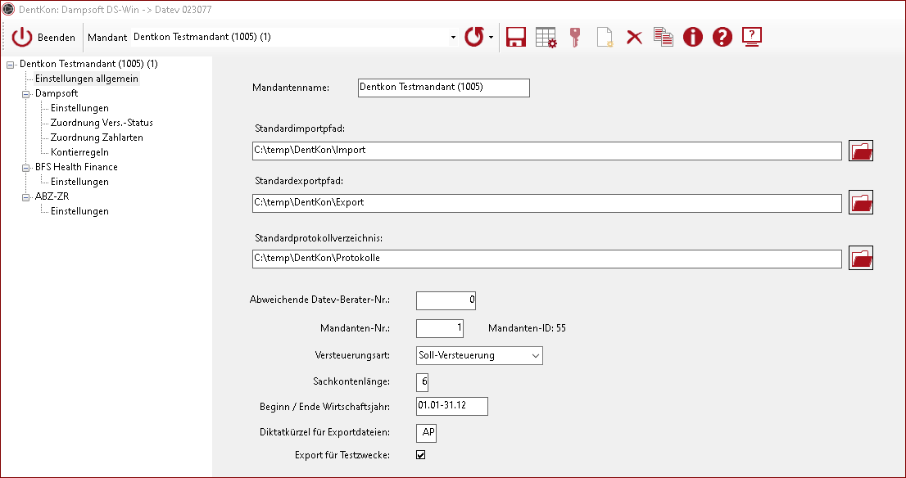The image size is (906, 478).
Task: Click the red X delete icon
Action: (634, 38)
